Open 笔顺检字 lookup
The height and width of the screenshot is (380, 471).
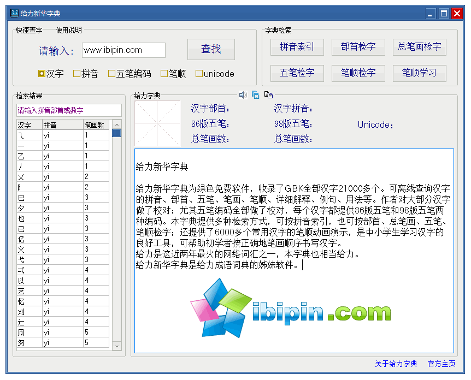pos(358,73)
